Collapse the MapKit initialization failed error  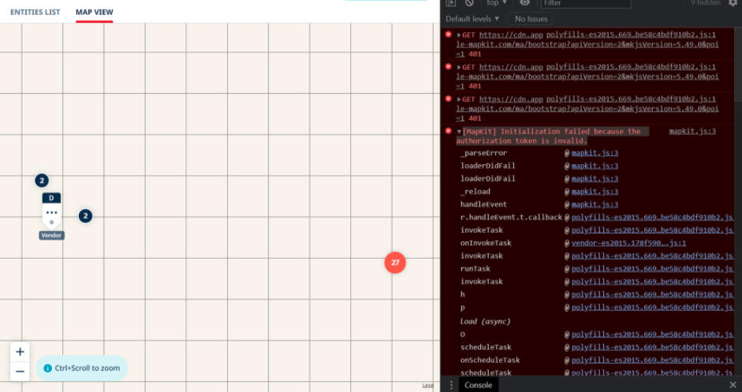point(459,132)
